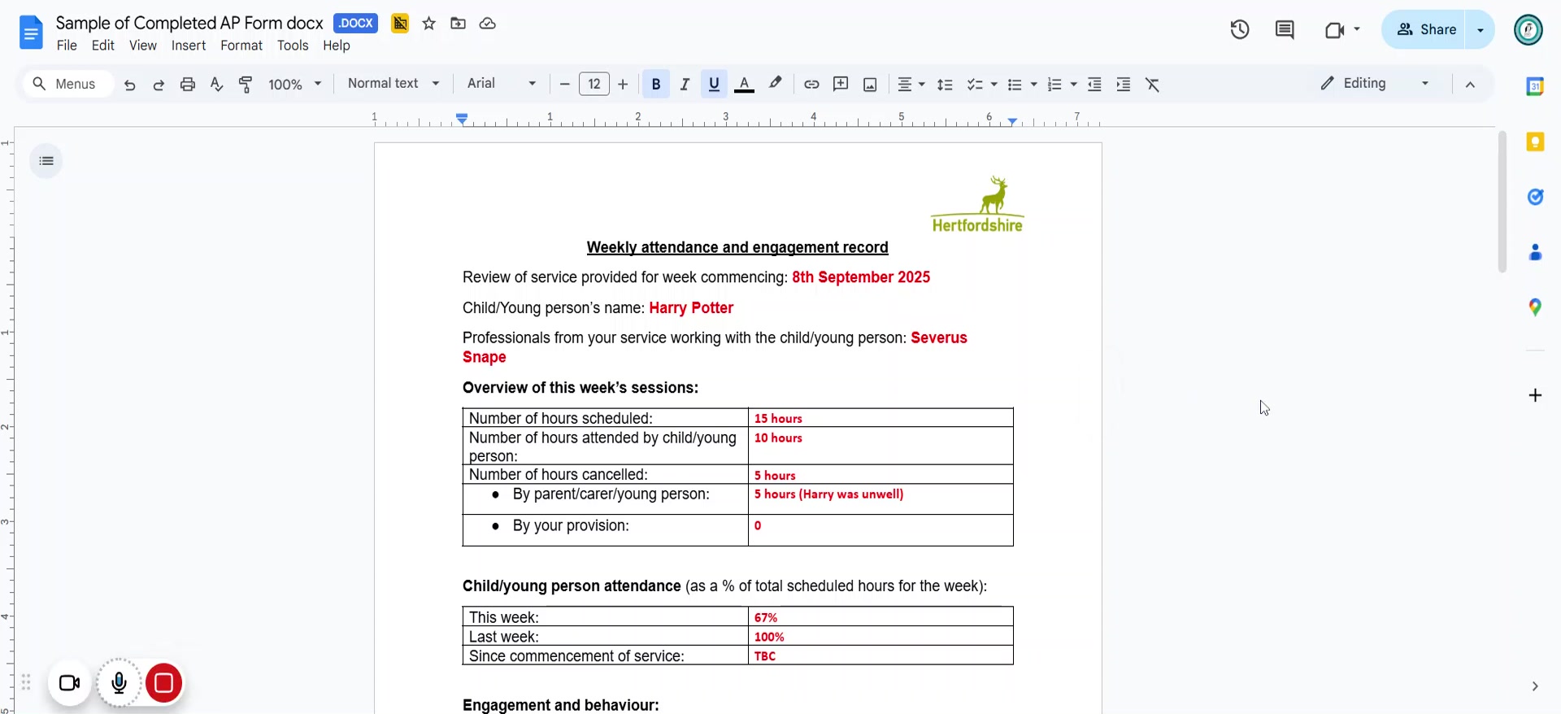
Task: Insert image using toolbar icon
Action: [870, 85]
